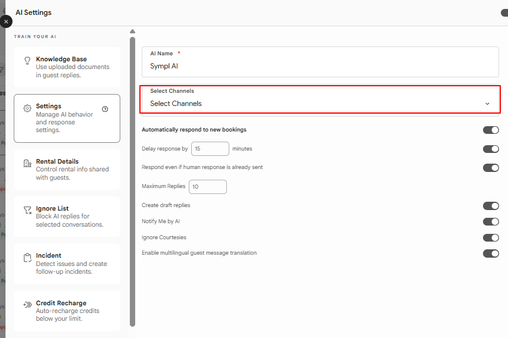The width and height of the screenshot is (508, 338).
Task: Click the delay minutes input field
Action: tap(210, 149)
